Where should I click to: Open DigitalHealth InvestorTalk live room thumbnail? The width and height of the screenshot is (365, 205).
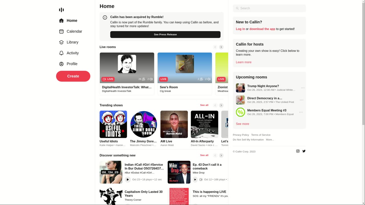tap(127, 68)
